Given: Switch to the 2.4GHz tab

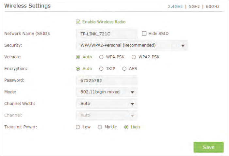Looking at the screenshot, I should click(175, 7).
